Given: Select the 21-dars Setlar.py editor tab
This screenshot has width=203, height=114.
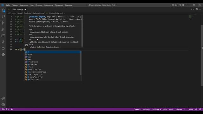Looking at the screenshot, I should [x=17, y=9].
